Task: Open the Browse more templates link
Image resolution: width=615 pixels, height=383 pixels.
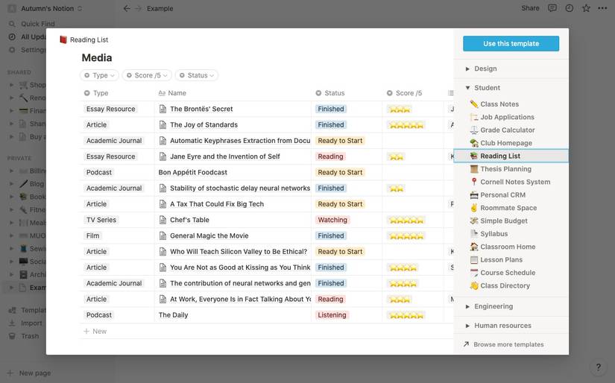Action: click(x=508, y=344)
